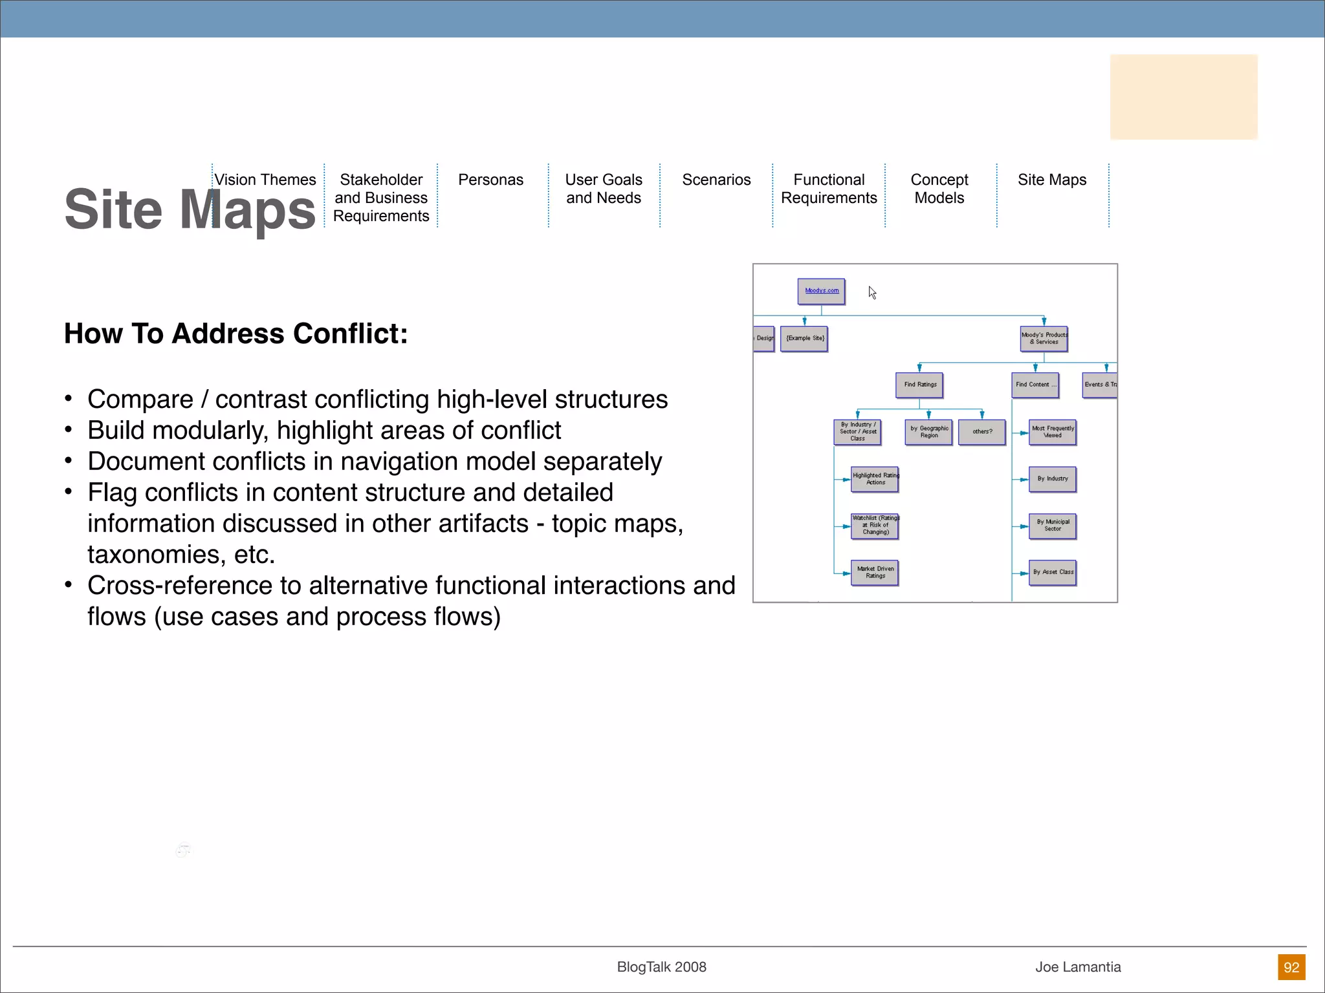Click the How To Address Conflict heading
Screen dimensions: 1325x993
(x=236, y=334)
